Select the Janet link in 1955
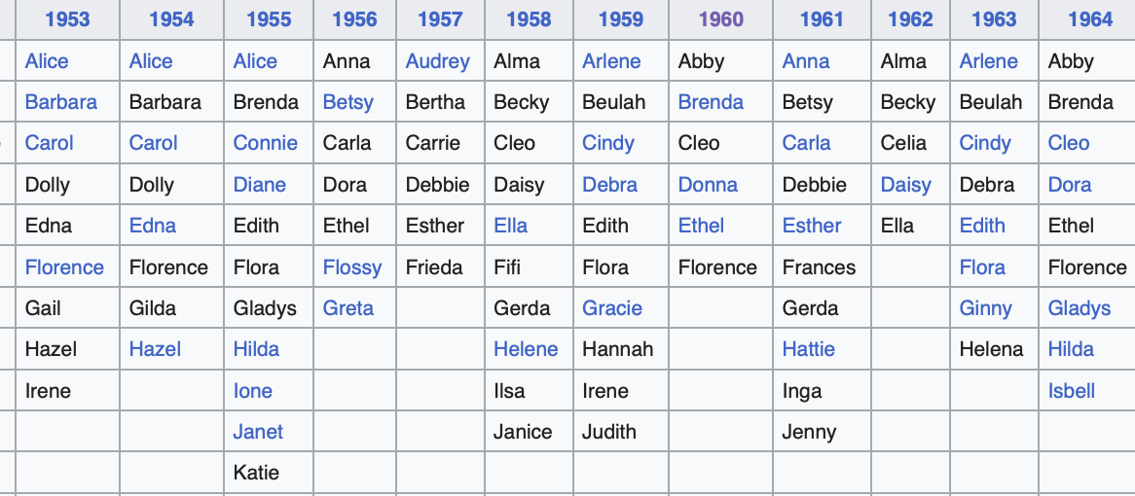The image size is (1135, 496). click(x=258, y=433)
